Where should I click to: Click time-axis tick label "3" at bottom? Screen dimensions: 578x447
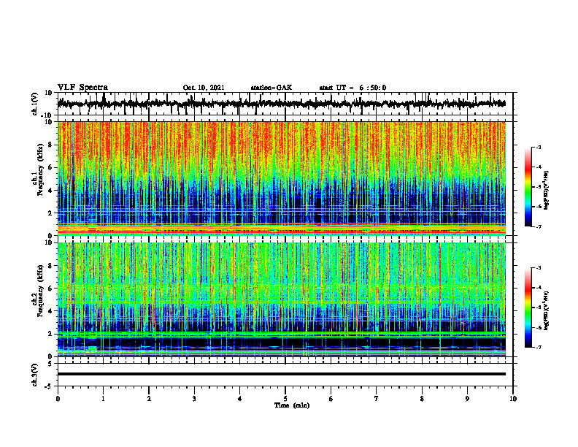click(x=194, y=399)
